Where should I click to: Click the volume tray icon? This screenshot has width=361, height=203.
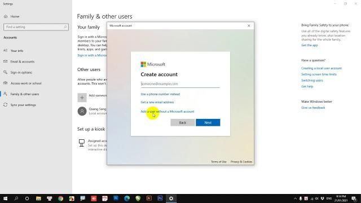tap(317, 198)
